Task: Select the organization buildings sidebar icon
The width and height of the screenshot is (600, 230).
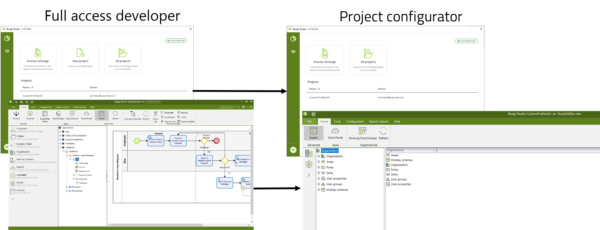Action: coord(309,153)
